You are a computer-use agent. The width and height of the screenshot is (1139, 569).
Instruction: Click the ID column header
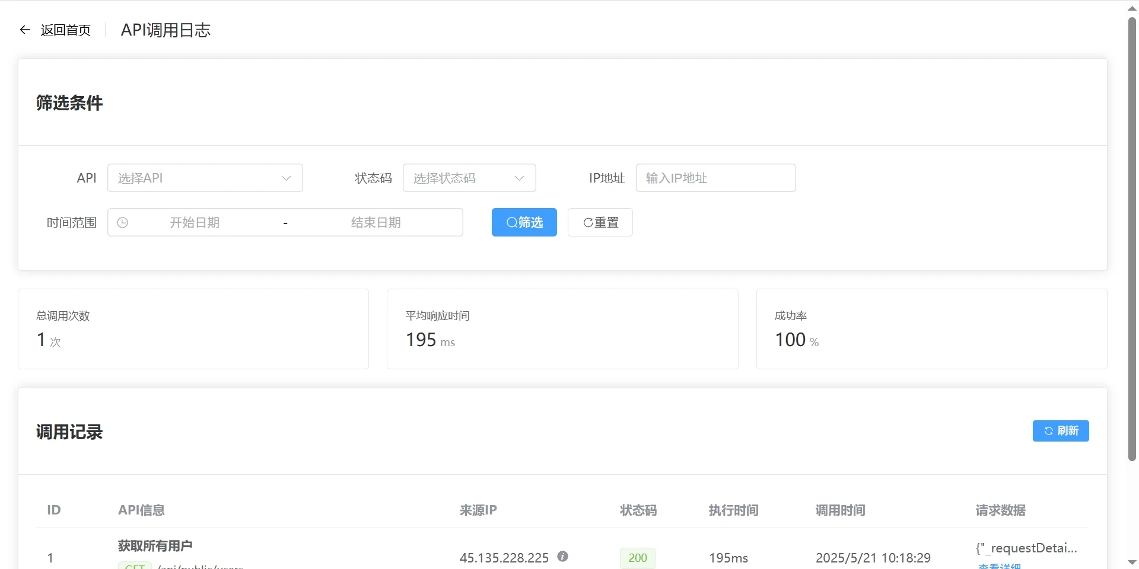pos(54,510)
